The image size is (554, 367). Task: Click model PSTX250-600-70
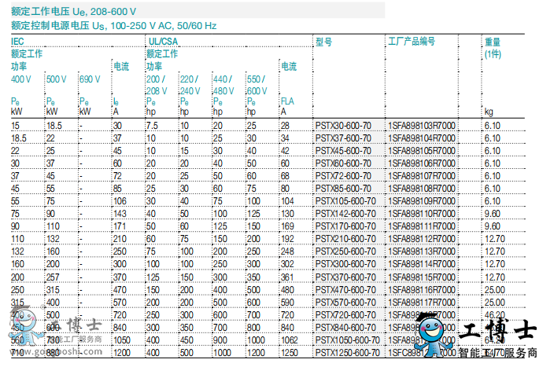tap(345, 251)
